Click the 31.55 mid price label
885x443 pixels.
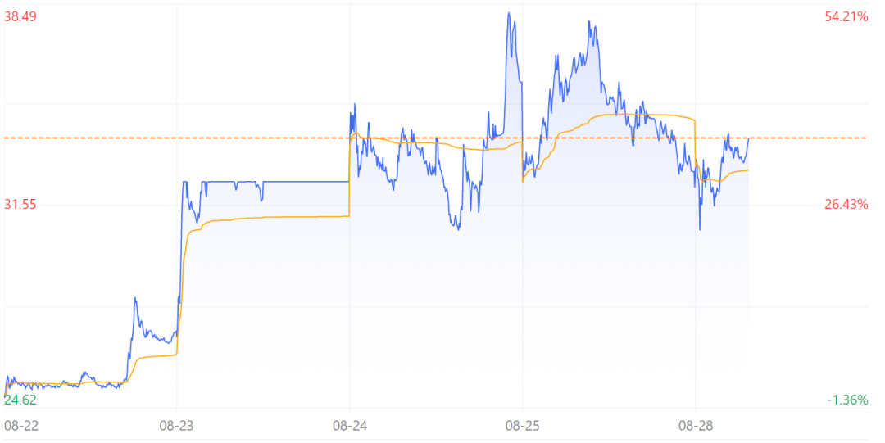point(20,204)
